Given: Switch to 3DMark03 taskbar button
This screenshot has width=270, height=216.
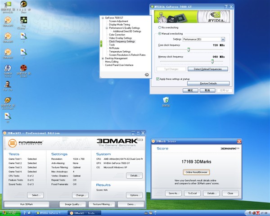Looking at the screenshot, I should [85, 213].
